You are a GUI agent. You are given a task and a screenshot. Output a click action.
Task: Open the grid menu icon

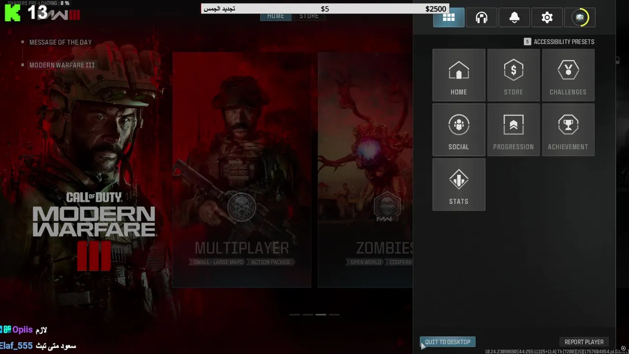(x=449, y=18)
